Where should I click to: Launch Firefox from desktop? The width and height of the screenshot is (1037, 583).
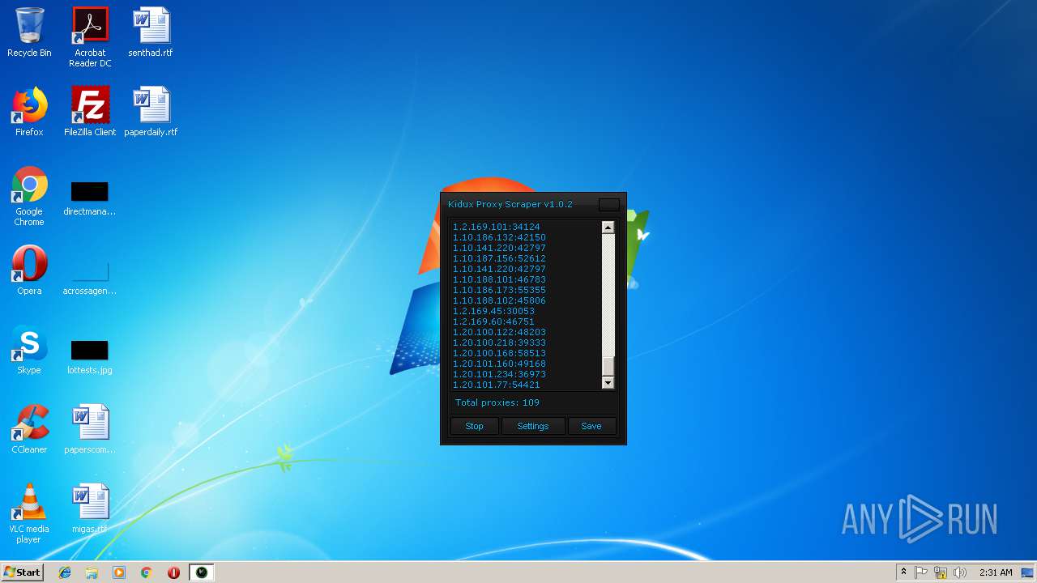pyautogui.click(x=29, y=113)
